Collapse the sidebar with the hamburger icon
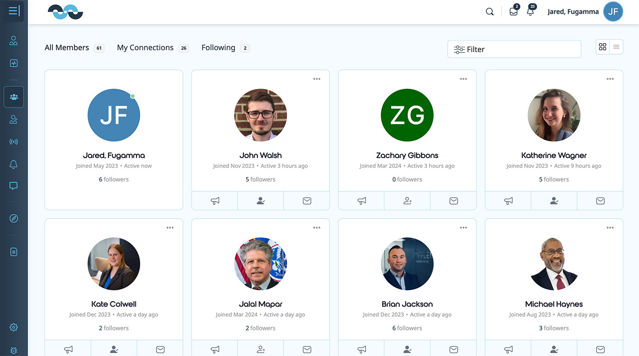 (14, 11)
